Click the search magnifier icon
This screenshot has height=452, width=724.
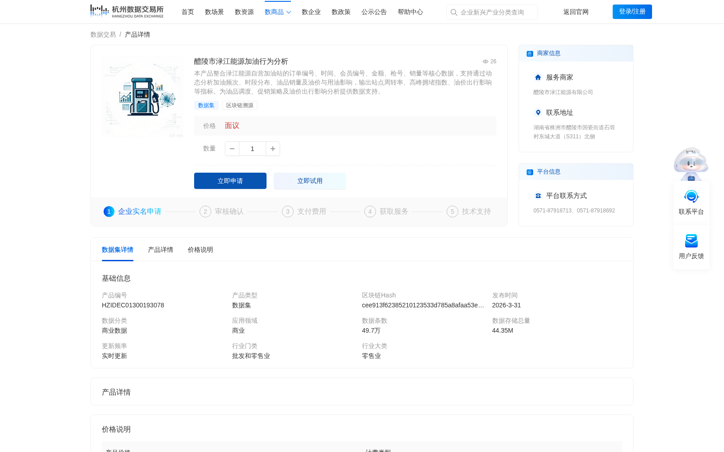coord(454,12)
